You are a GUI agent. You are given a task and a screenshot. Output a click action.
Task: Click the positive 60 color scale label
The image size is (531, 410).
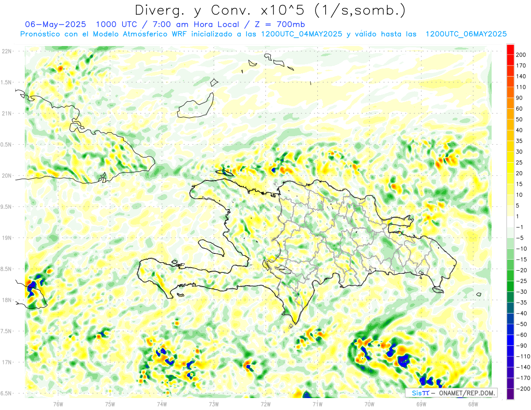[x=519, y=109]
